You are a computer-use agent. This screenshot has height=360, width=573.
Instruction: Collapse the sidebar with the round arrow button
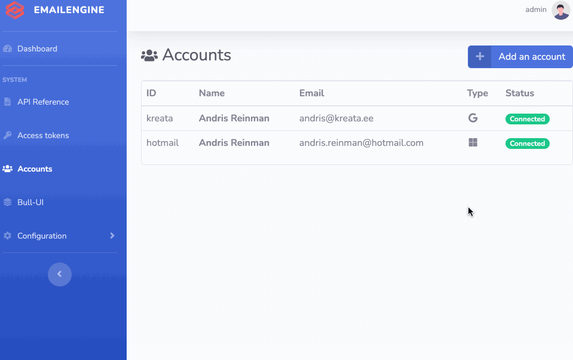tap(60, 274)
